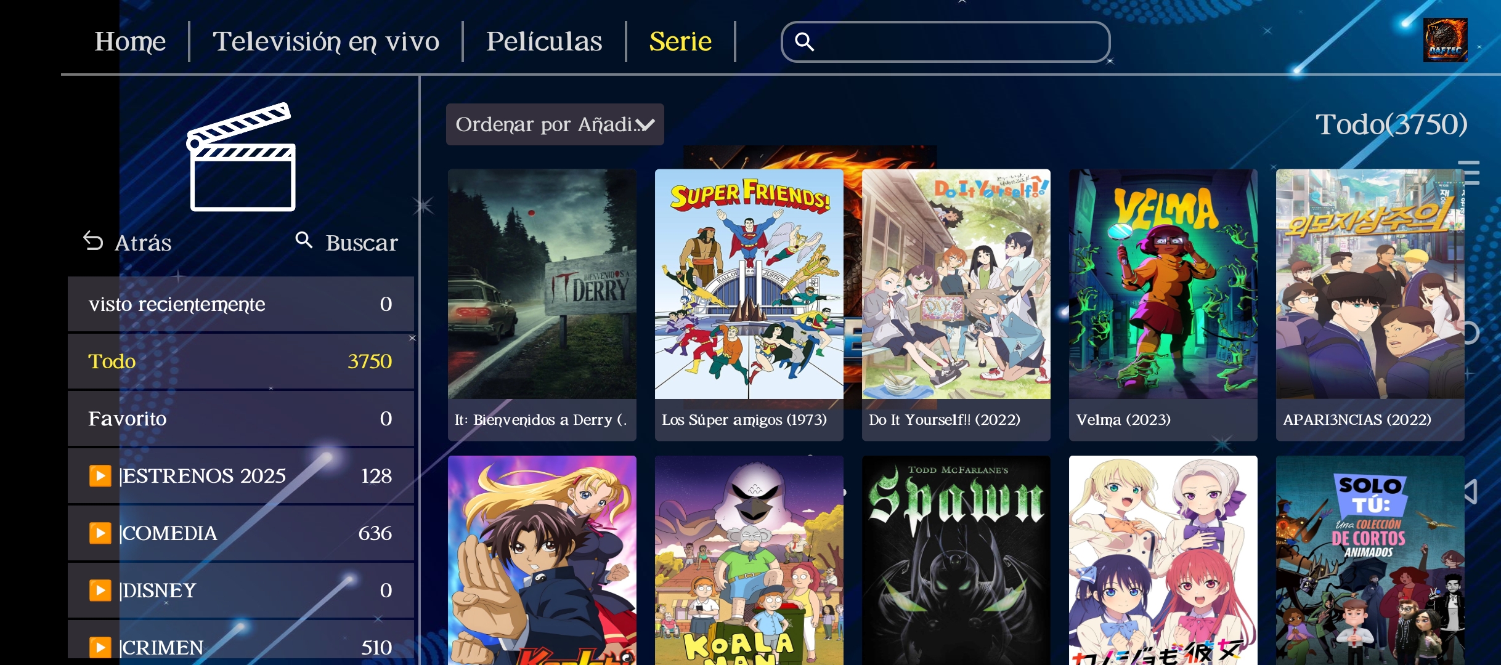Click the play icon next to DISNEY

coord(100,590)
